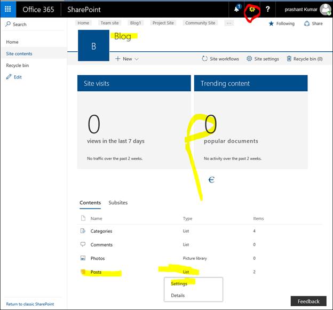Switch to the Contents tab
Screen dimensions: 333x310
90,203
